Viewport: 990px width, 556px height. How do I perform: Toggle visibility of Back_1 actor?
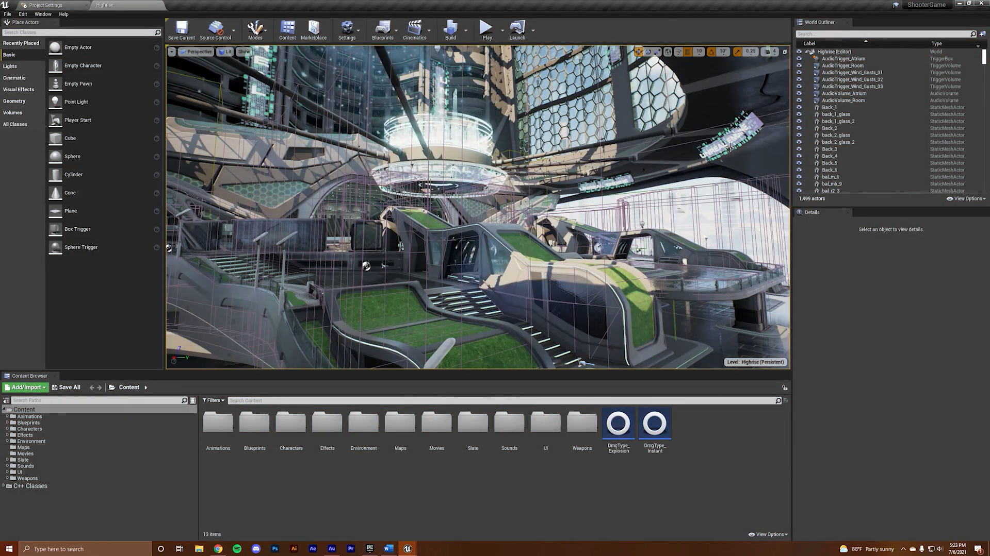[x=799, y=108]
